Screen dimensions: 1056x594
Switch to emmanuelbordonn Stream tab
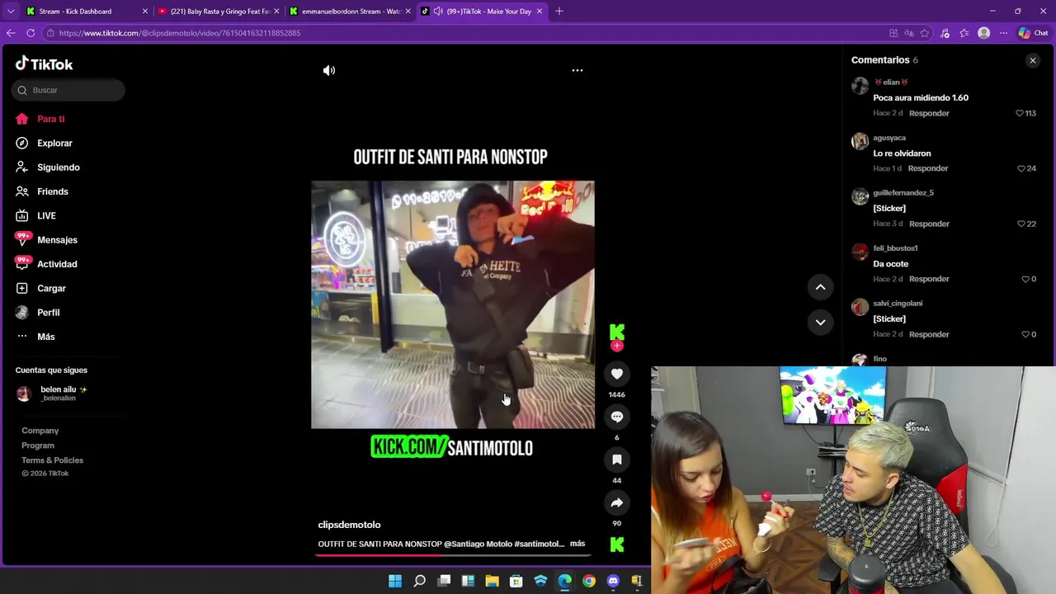[x=350, y=12]
